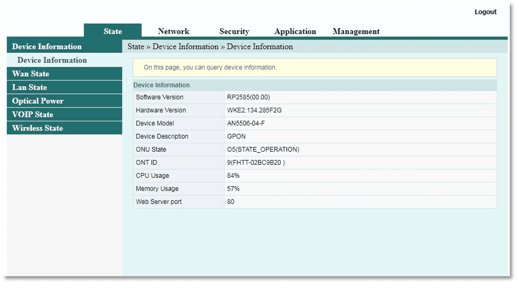This screenshot has height=291, width=519.
Task: Click State in the breadcrumb path
Action: pos(136,47)
